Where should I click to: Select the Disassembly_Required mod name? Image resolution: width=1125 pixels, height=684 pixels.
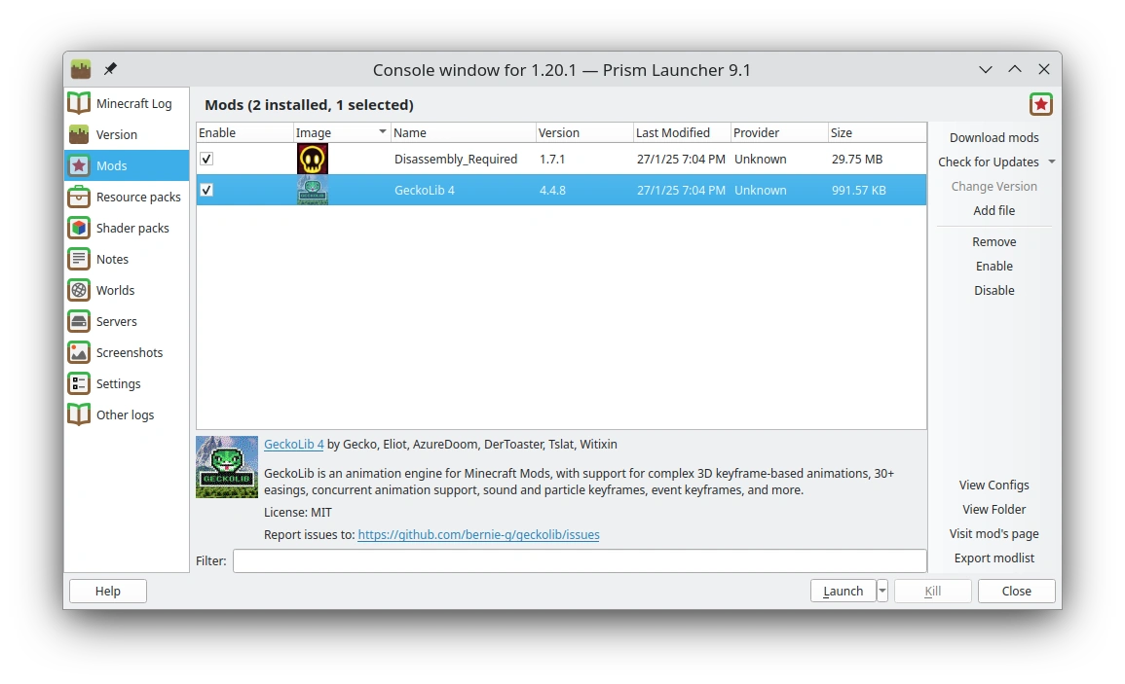[456, 160]
